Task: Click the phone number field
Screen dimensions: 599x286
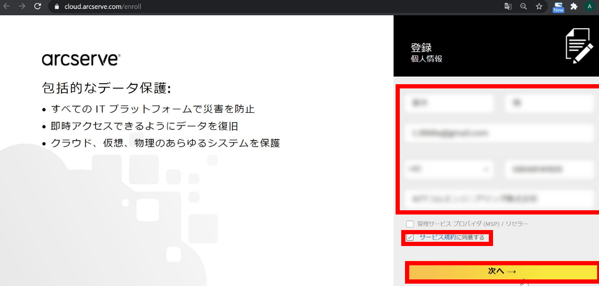Action: [x=549, y=169]
